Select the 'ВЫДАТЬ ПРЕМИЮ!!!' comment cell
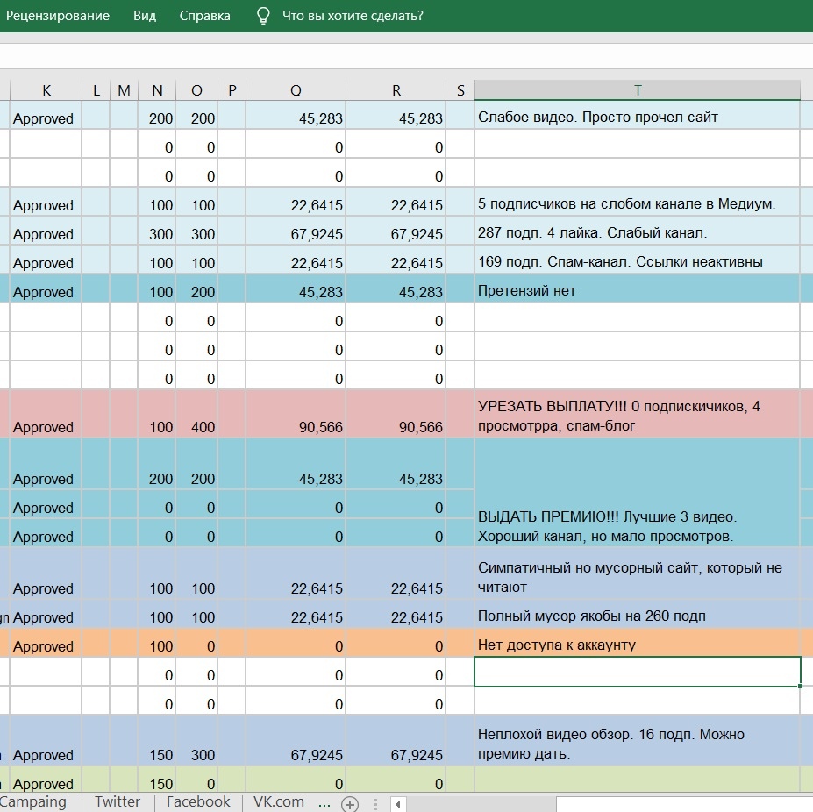The width and height of the screenshot is (813, 812). point(638,493)
